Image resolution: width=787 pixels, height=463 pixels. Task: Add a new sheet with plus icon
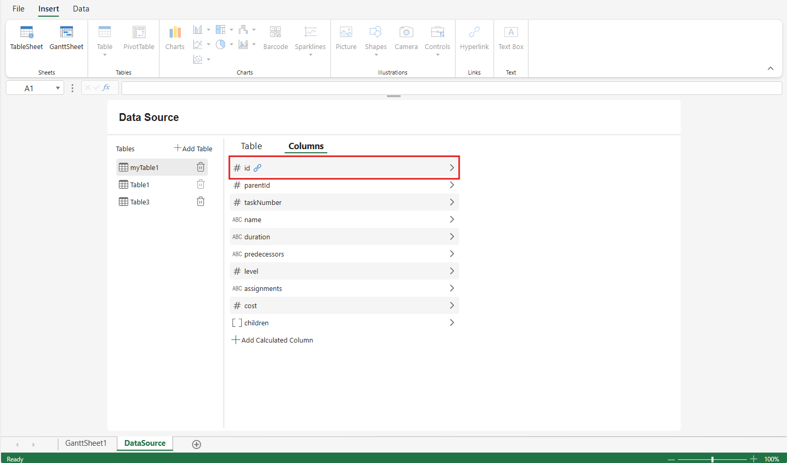(196, 444)
